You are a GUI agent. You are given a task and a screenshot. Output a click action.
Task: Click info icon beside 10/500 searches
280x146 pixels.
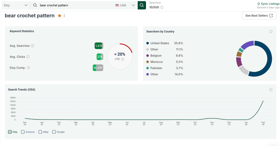tap(162, 7)
